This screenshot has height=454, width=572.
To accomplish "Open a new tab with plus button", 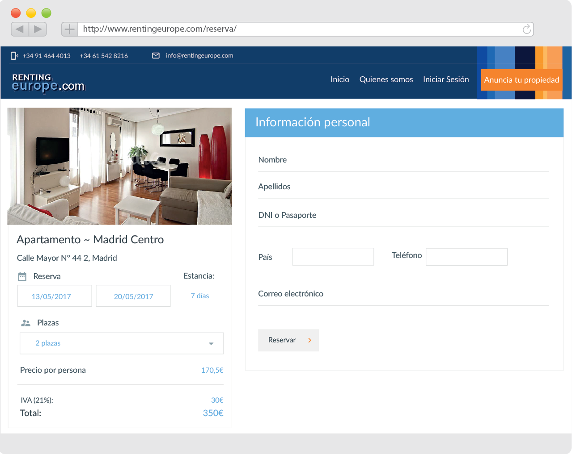I will [x=70, y=29].
